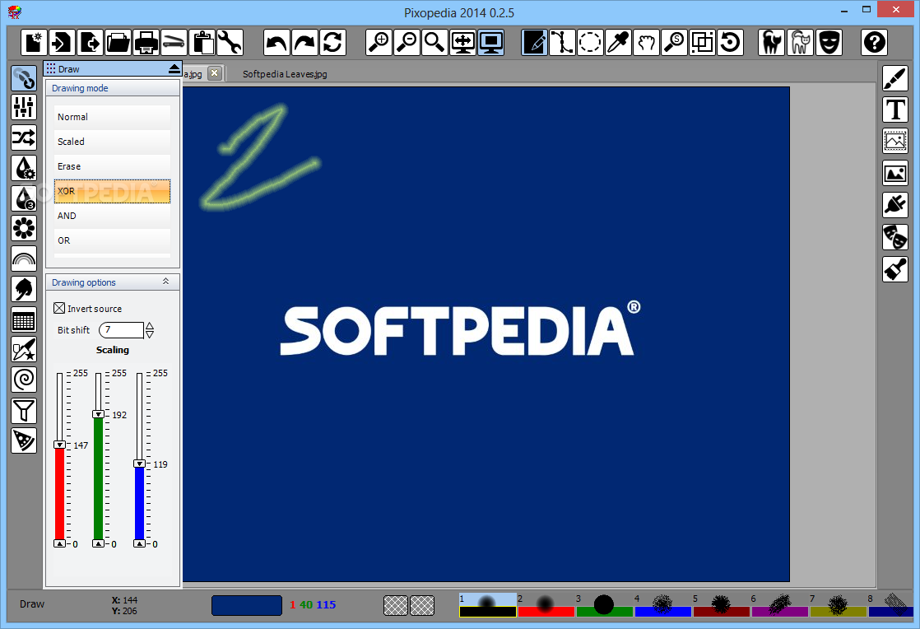Toggle the Invert source checkbox
The height and width of the screenshot is (629, 920).
pyautogui.click(x=59, y=308)
